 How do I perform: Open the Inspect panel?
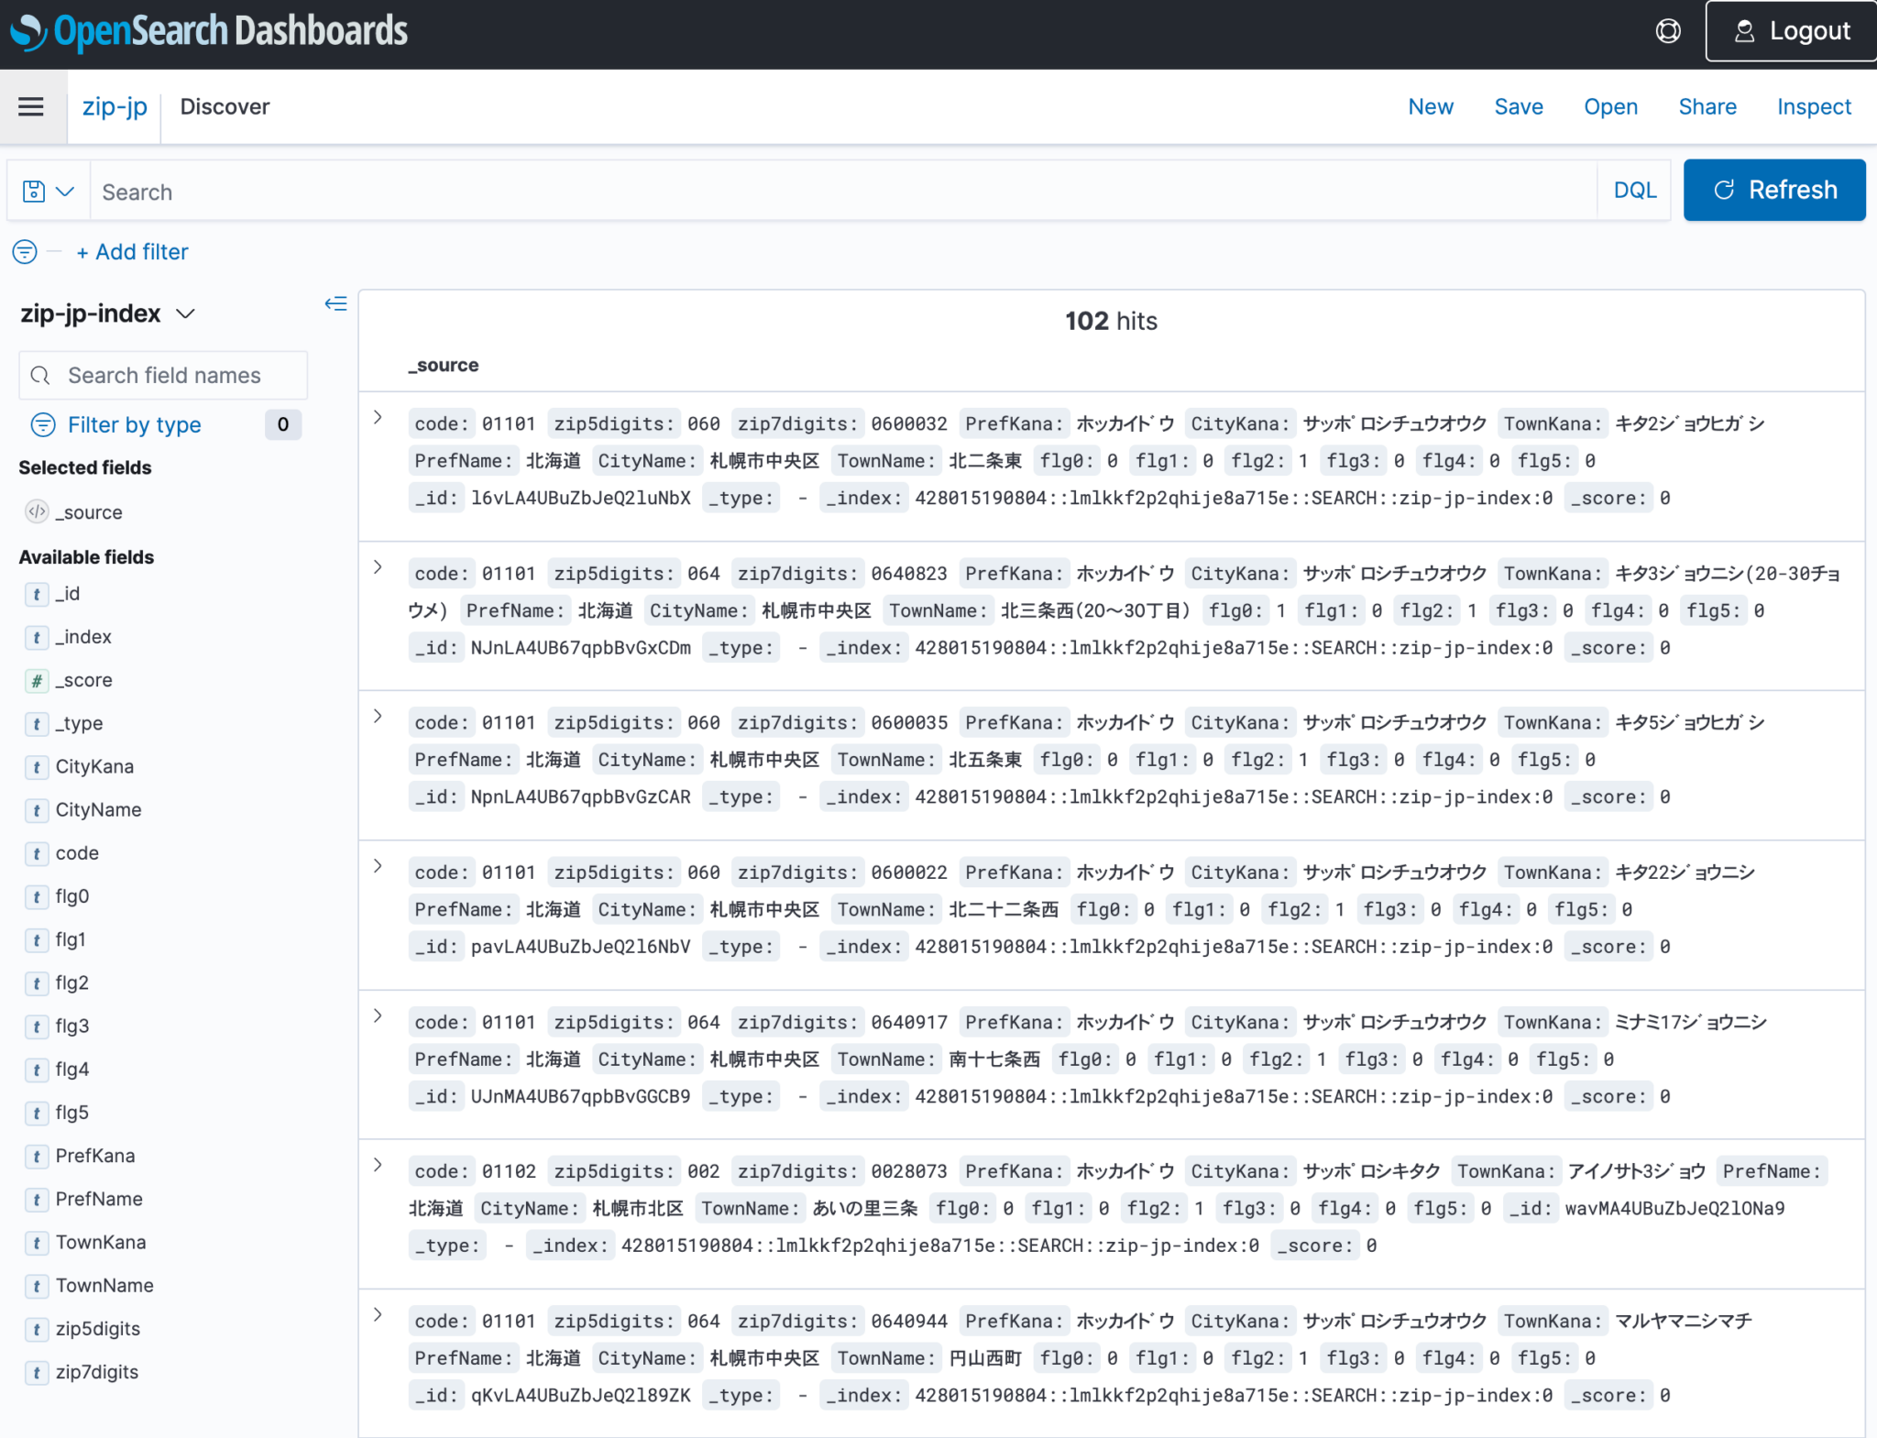1814,106
